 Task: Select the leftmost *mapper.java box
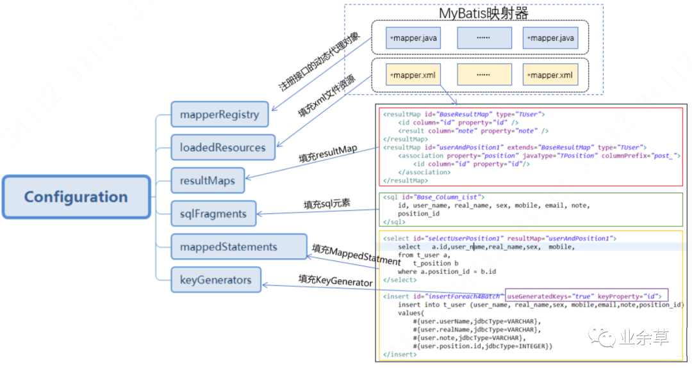[413, 38]
